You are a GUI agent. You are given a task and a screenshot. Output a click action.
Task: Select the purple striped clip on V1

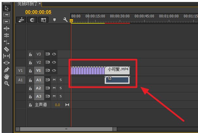[88, 70]
